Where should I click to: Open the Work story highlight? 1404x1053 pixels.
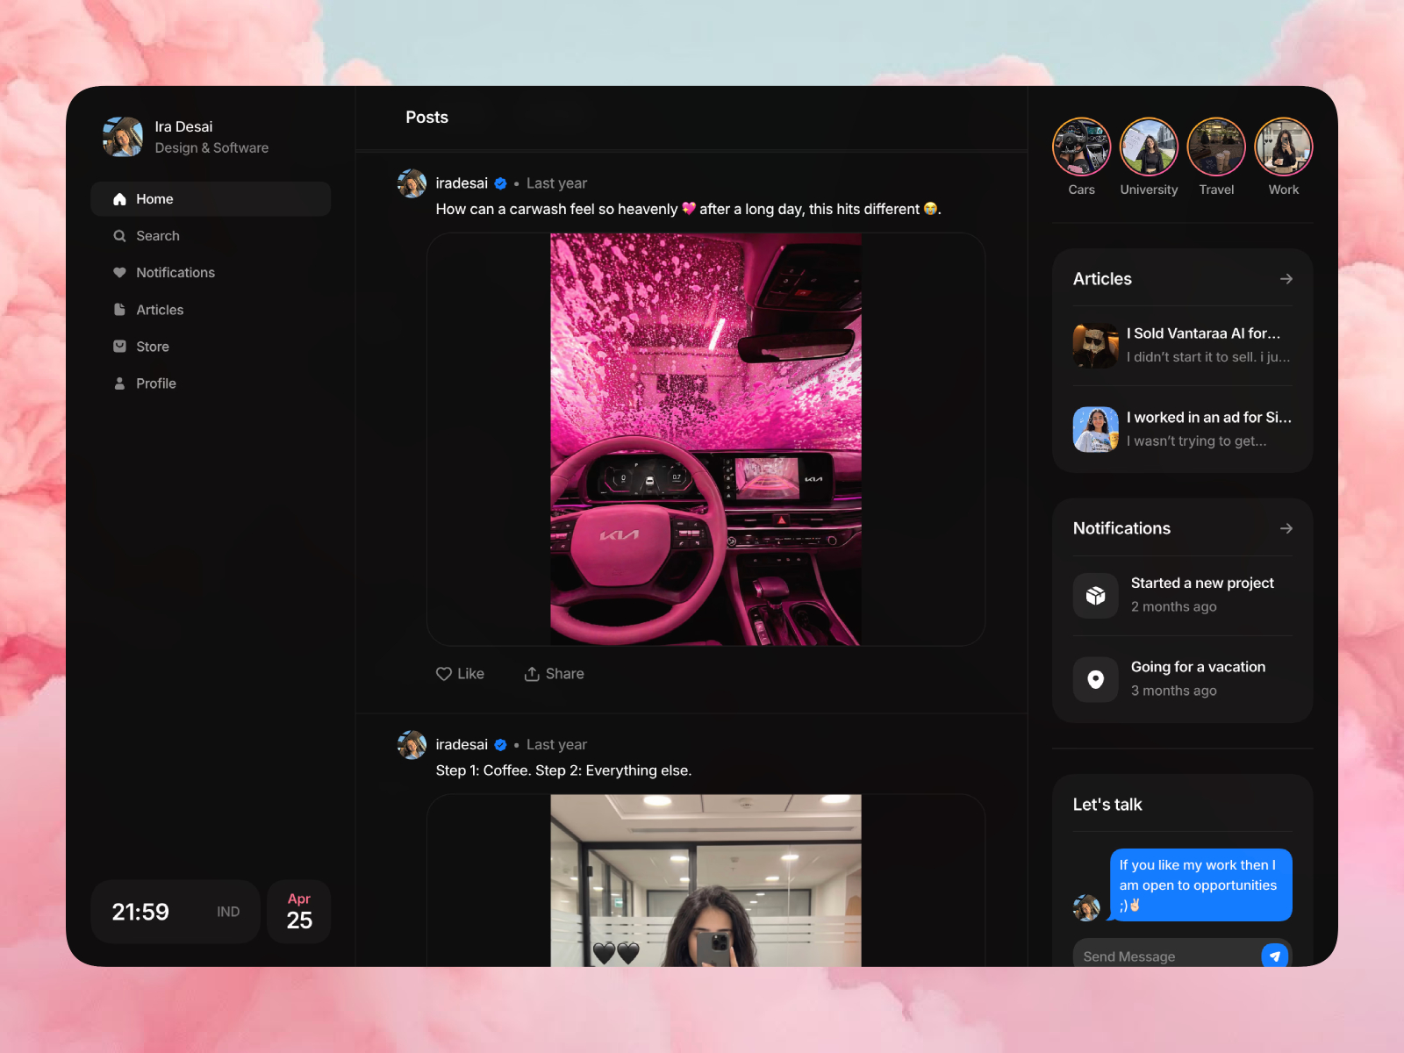click(x=1284, y=147)
